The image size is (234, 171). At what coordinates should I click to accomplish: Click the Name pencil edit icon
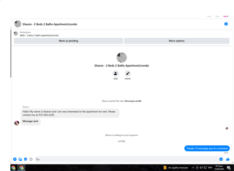coord(128,73)
